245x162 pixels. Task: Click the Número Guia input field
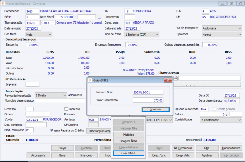148,92
